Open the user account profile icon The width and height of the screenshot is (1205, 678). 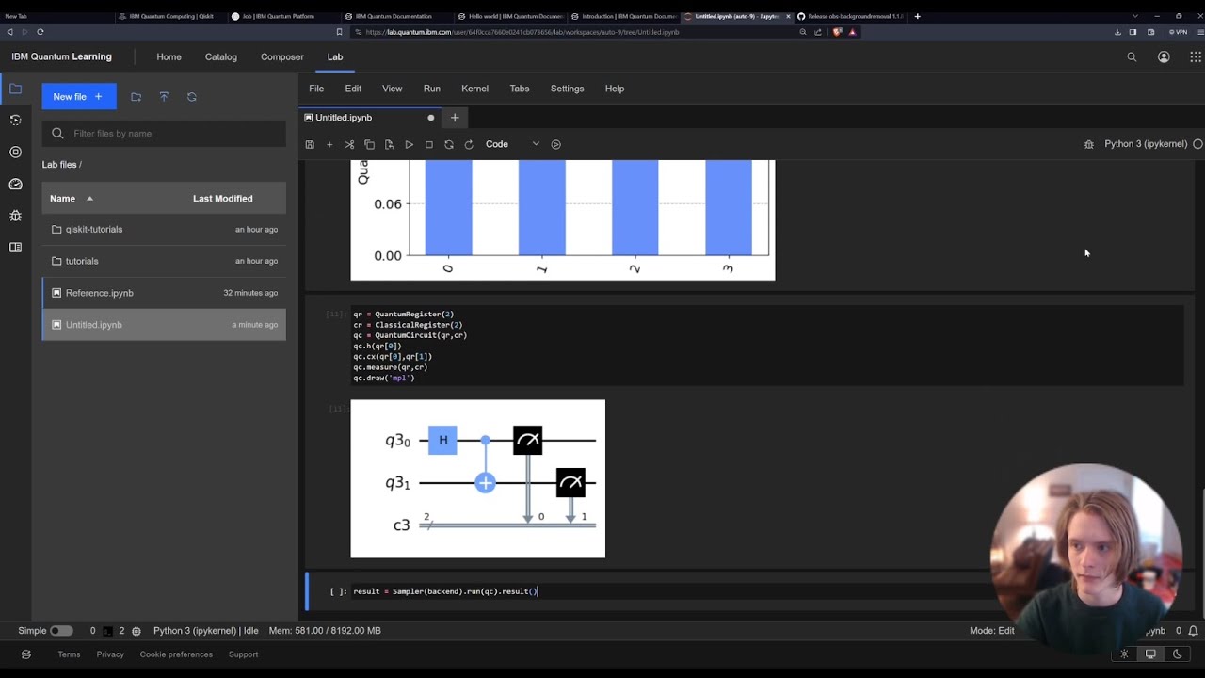pos(1164,57)
